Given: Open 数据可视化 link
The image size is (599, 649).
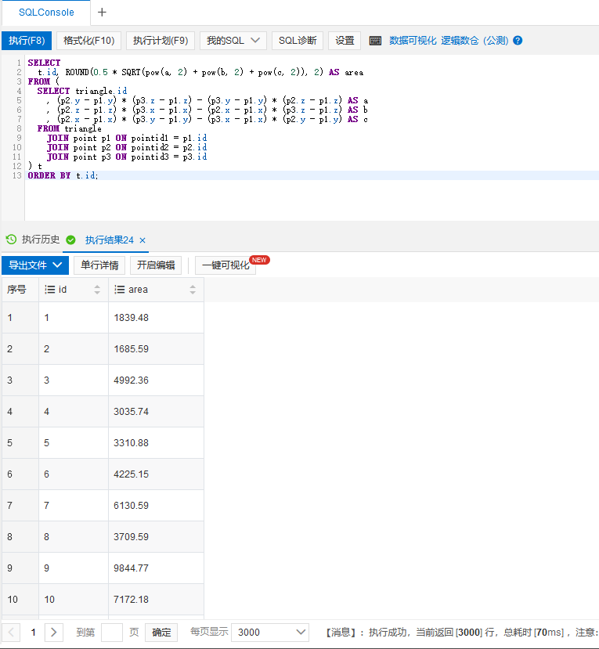Looking at the screenshot, I should 413,41.
